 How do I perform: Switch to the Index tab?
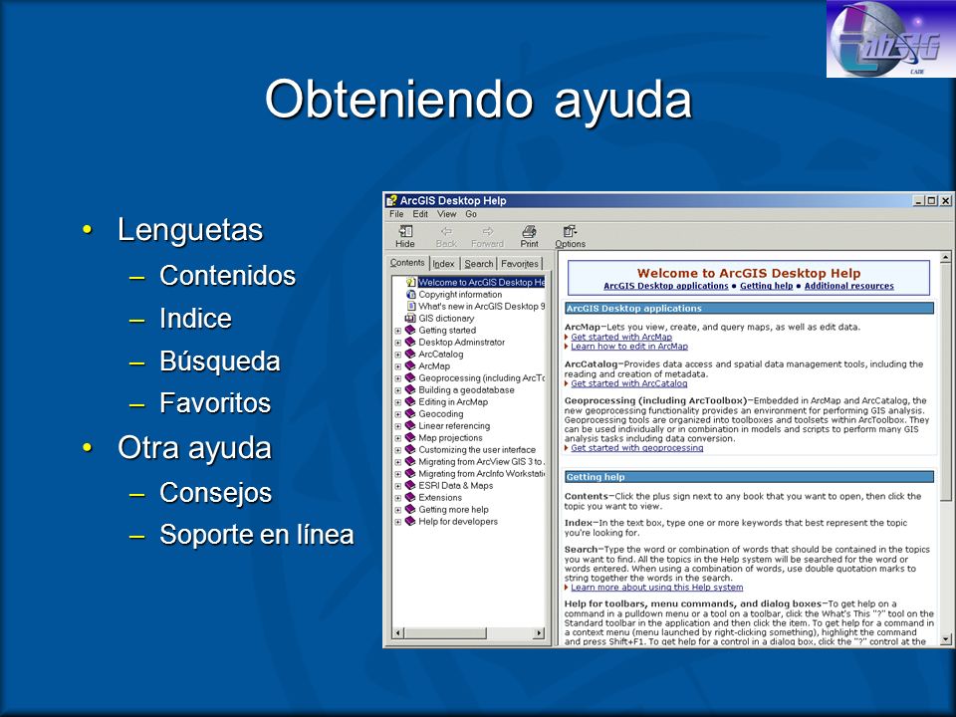pos(443,264)
